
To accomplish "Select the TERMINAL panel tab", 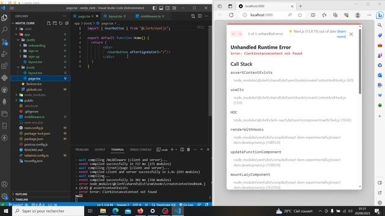I will 117,149.
